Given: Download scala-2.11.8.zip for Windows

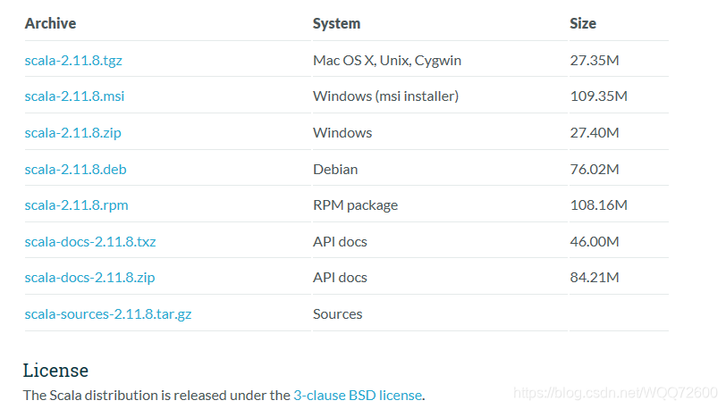Looking at the screenshot, I should [x=72, y=133].
